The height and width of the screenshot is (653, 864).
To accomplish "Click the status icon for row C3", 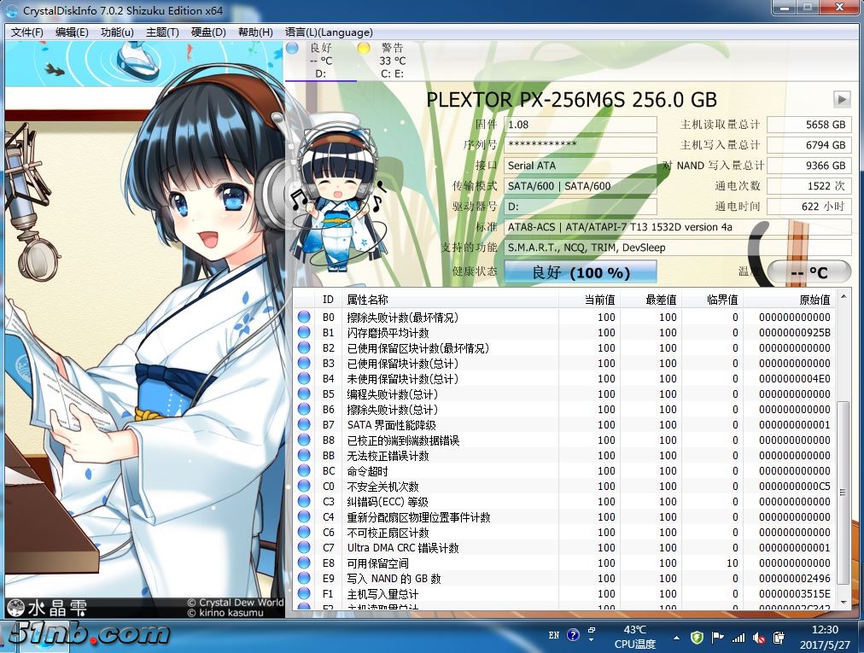I will [x=304, y=501].
